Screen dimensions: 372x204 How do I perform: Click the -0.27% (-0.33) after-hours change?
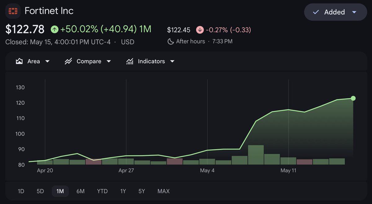[x=228, y=30]
